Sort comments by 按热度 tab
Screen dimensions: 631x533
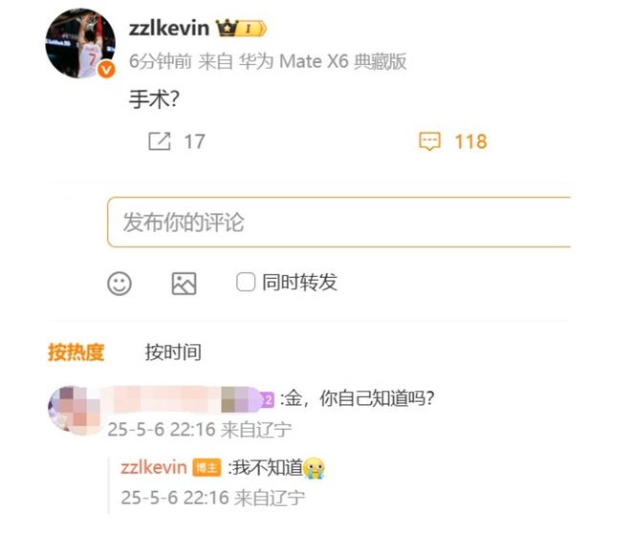click(x=76, y=352)
